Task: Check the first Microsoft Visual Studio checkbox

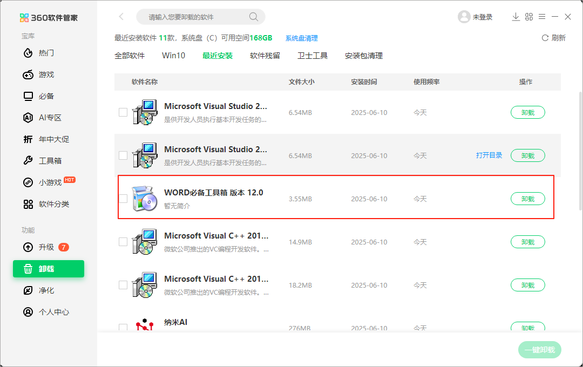Action: coord(123,112)
